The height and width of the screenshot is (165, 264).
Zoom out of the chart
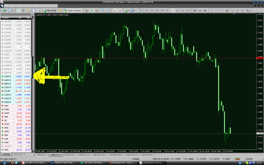coord(108,11)
